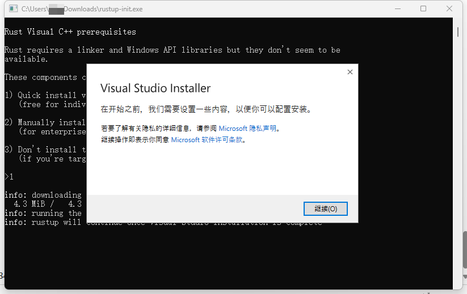
Task: Click the "3) Don't install" console option text
Action: (45, 149)
